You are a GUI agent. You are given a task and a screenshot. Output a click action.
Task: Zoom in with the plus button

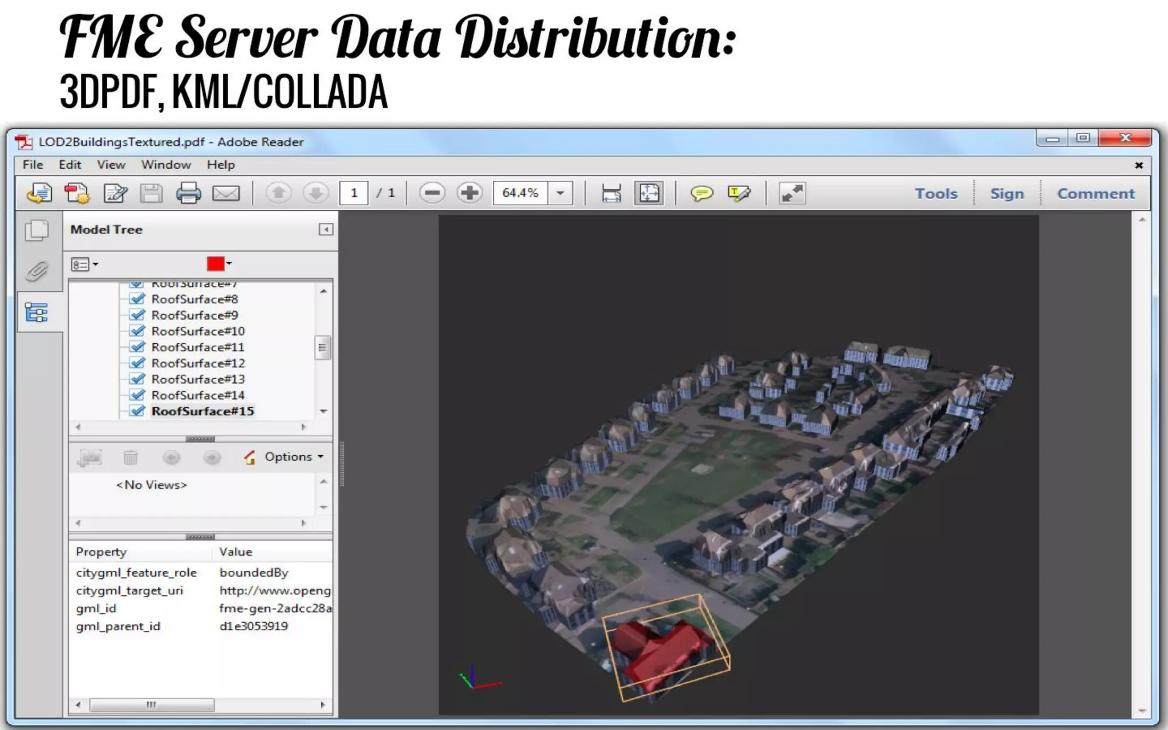coord(469,193)
